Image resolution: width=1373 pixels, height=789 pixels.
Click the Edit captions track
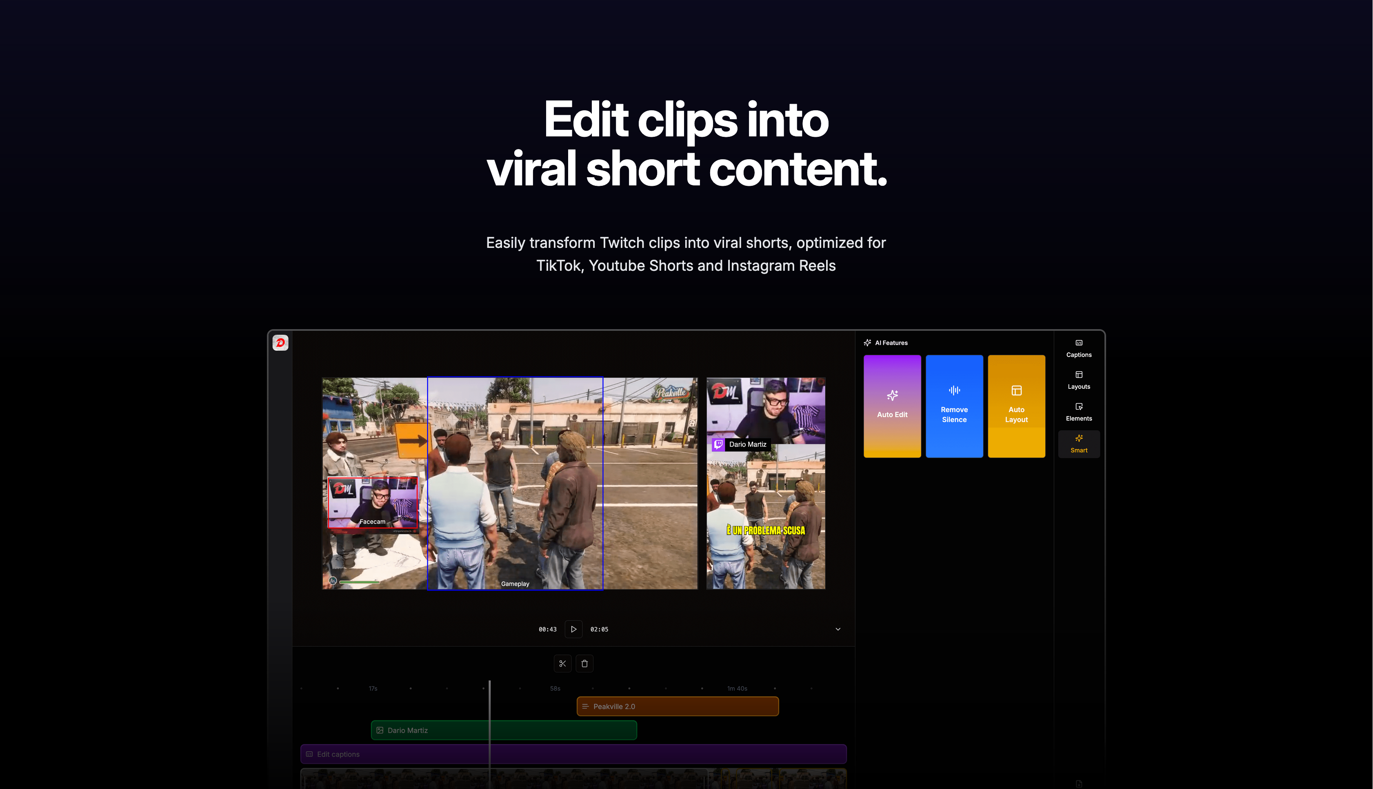click(573, 754)
